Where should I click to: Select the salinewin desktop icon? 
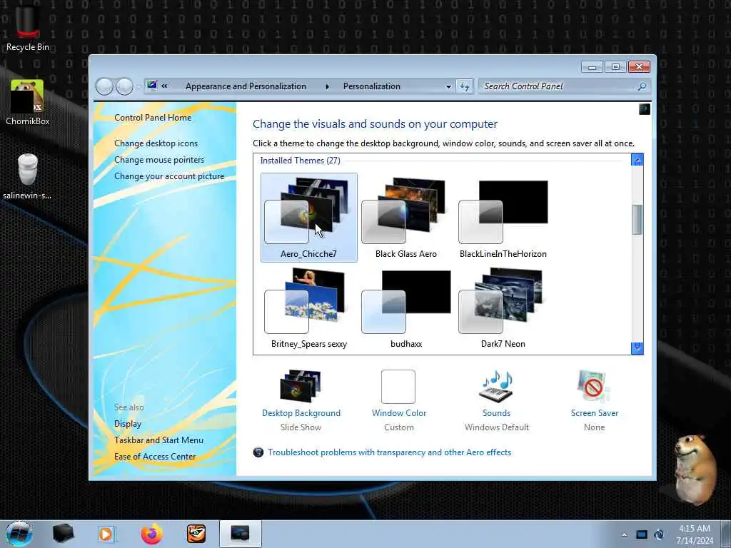[x=28, y=176]
